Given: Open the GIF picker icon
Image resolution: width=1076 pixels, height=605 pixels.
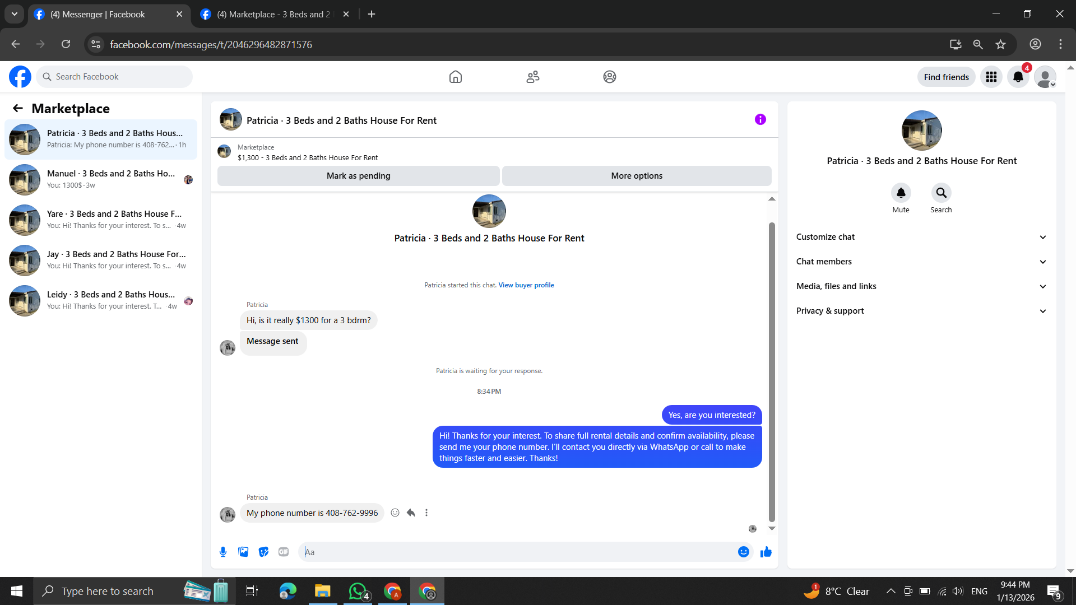Looking at the screenshot, I should click(x=284, y=552).
